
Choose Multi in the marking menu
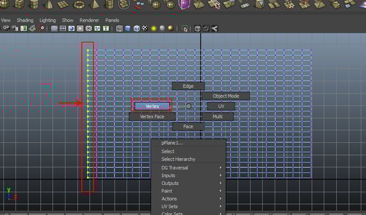217,116
